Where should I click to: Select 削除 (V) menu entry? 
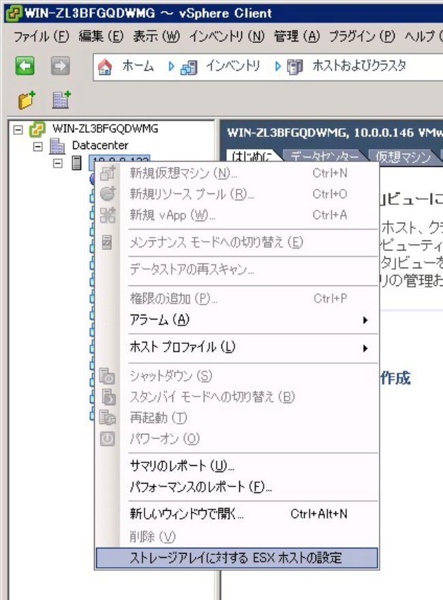[236, 537]
